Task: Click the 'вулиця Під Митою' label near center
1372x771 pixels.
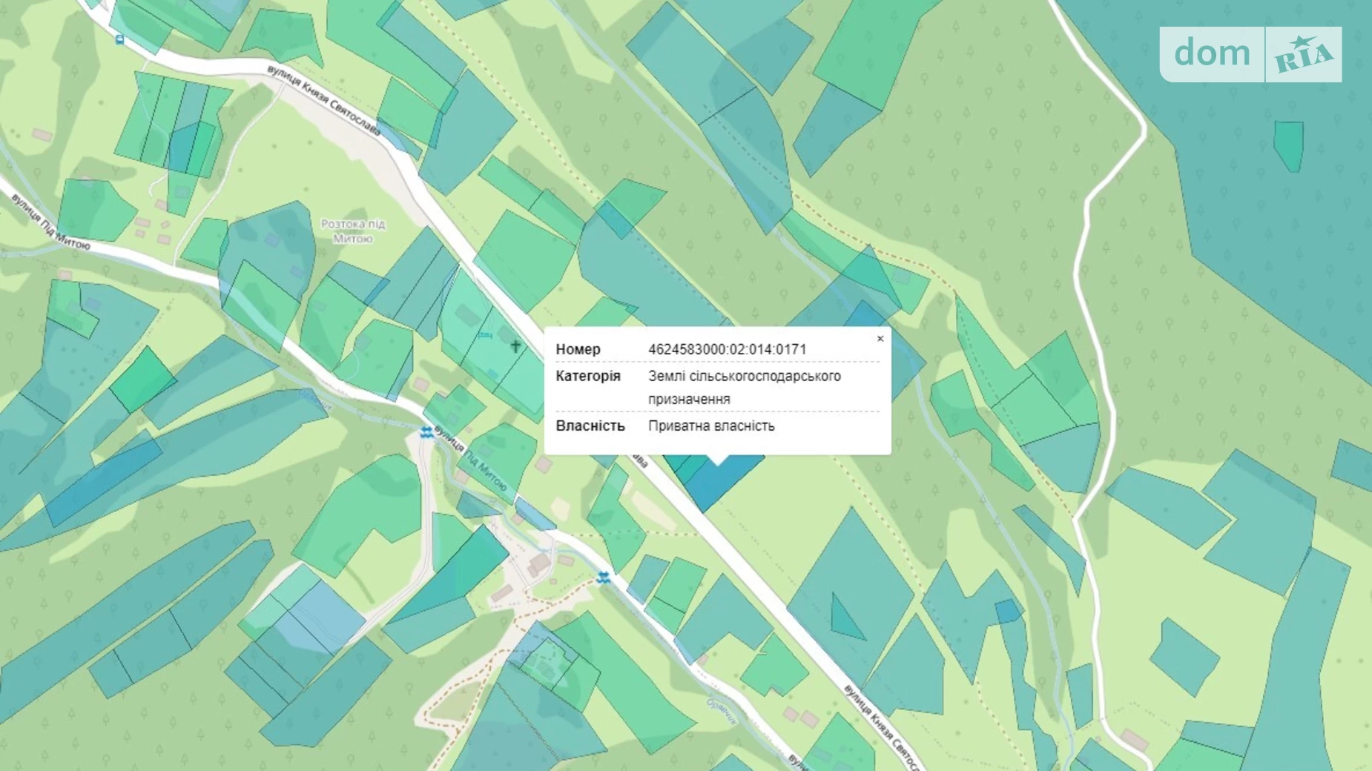Action: point(471,458)
